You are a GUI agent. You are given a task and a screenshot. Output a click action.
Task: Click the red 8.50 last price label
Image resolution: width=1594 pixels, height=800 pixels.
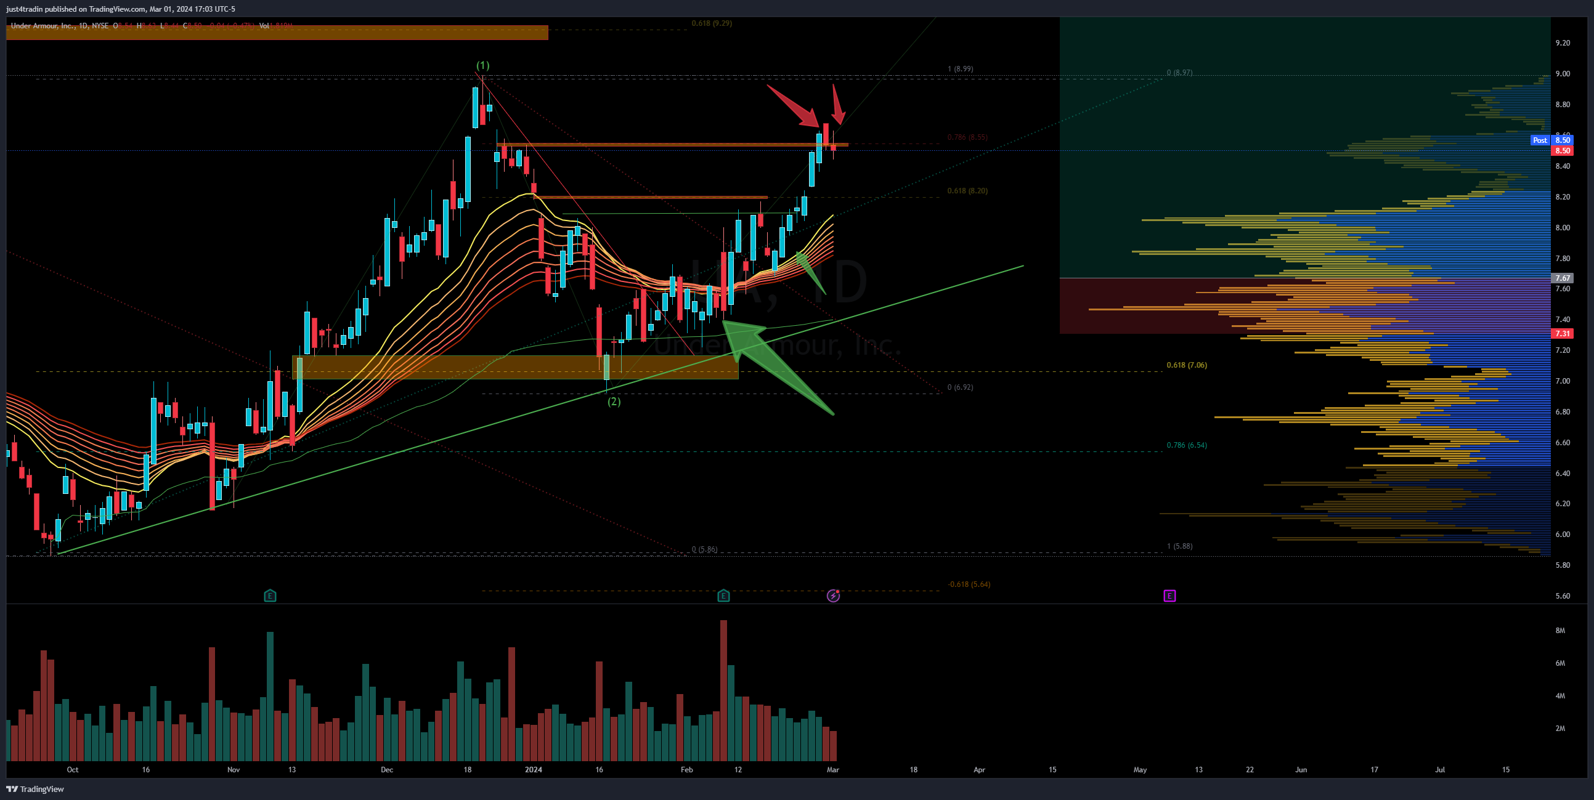click(x=1563, y=150)
